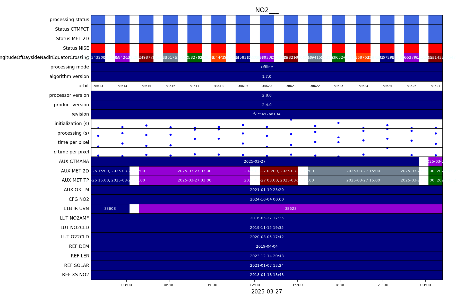Screen dimensions: 456x304
Task: Click the Status NISE row label
Action: [x=76, y=48]
